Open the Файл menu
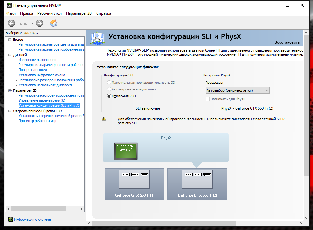This screenshot has width=313, height=230. (x=11, y=13)
